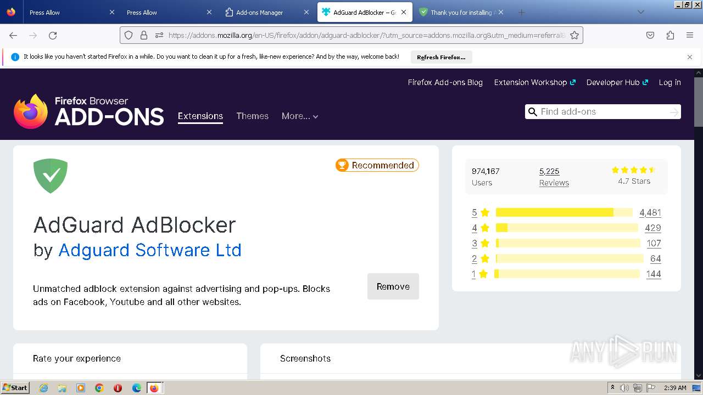Viewport: 703px width, 395px height.
Task: Switch to Thank you for installing tab
Action: (x=461, y=12)
